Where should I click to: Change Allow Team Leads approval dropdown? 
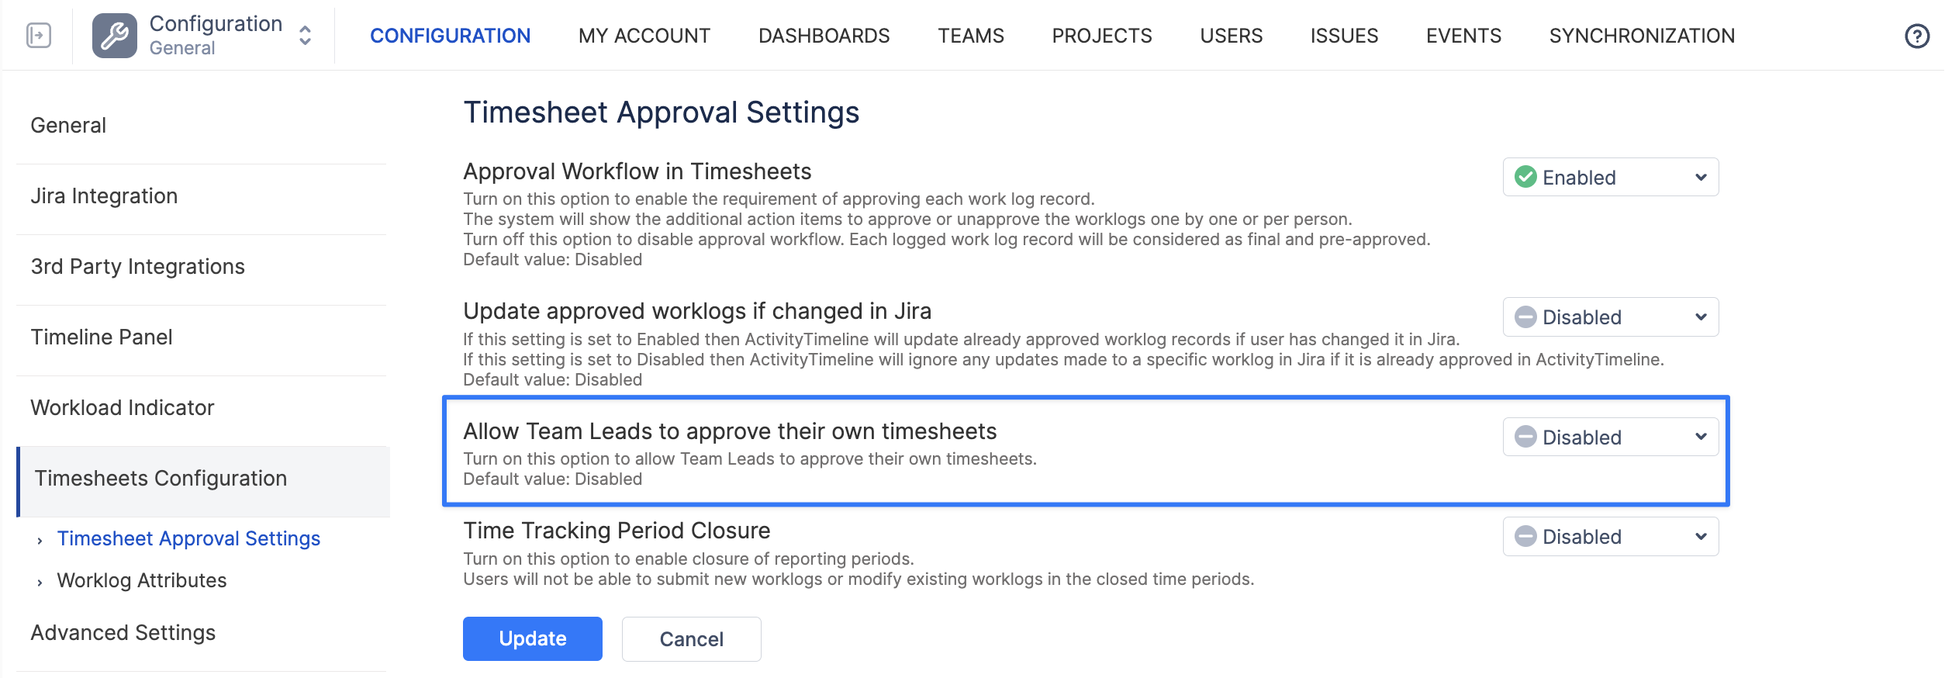pyautogui.click(x=1610, y=438)
